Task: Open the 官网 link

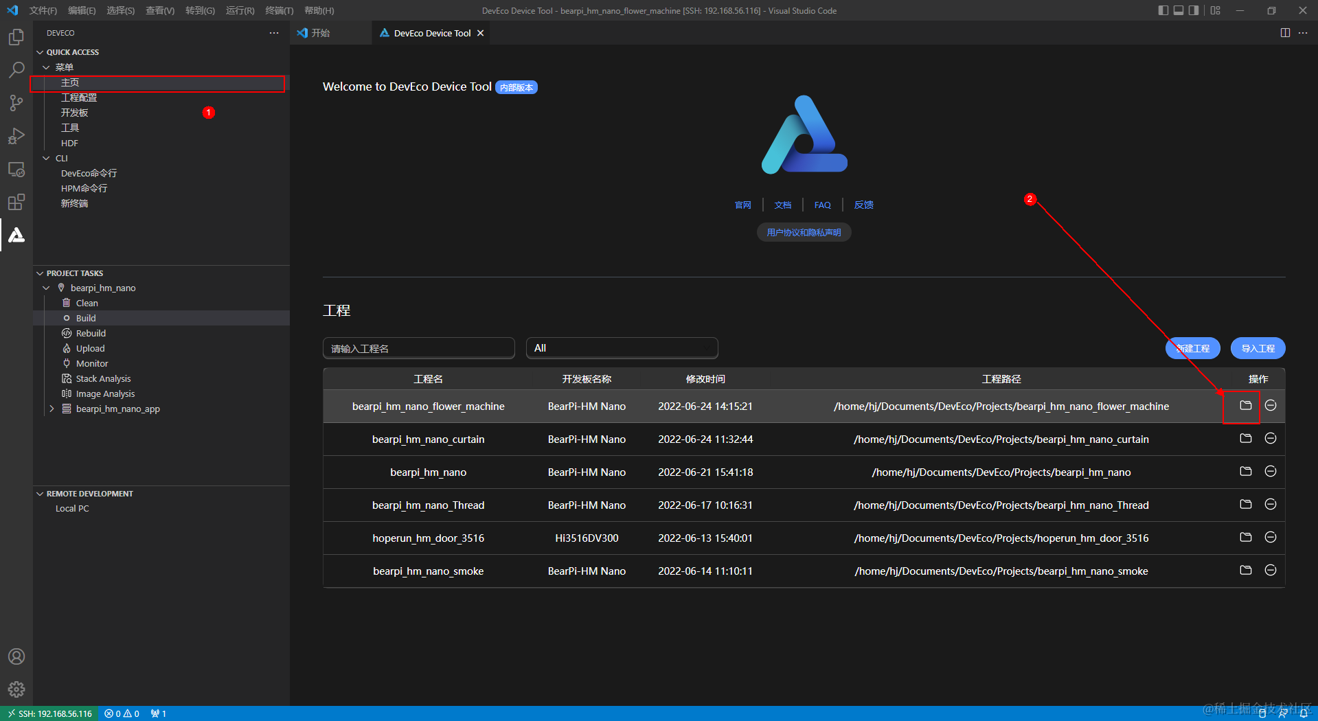Action: point(743,205)
